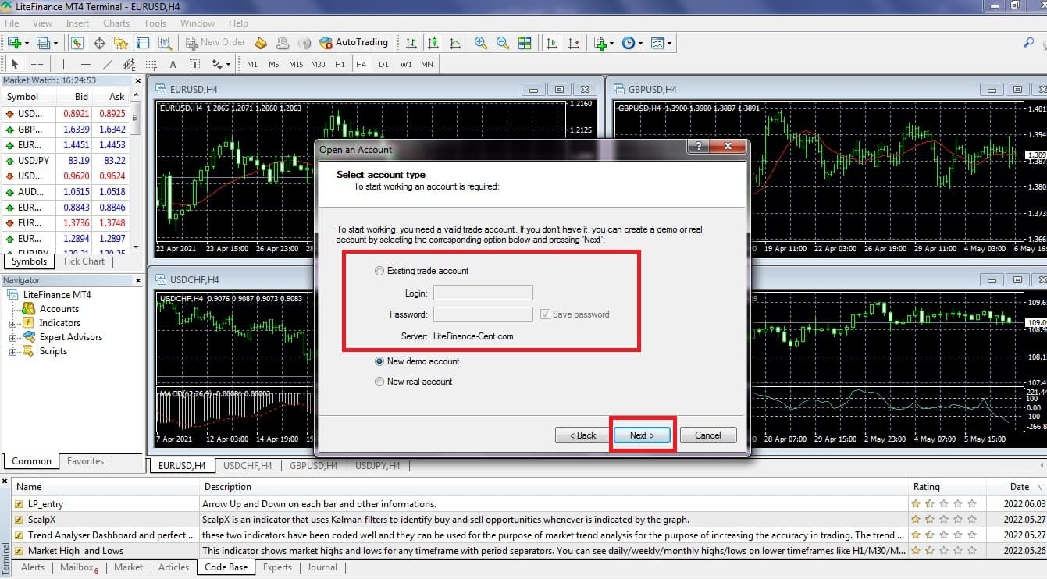1047x579 pixels.
Task: Open the Arrows objects dropdown arrow
Action: tap(228, 65)
